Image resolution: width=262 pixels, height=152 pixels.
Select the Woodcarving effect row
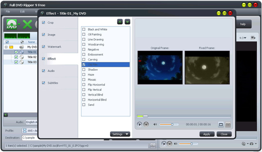click(x=106, y=45)
